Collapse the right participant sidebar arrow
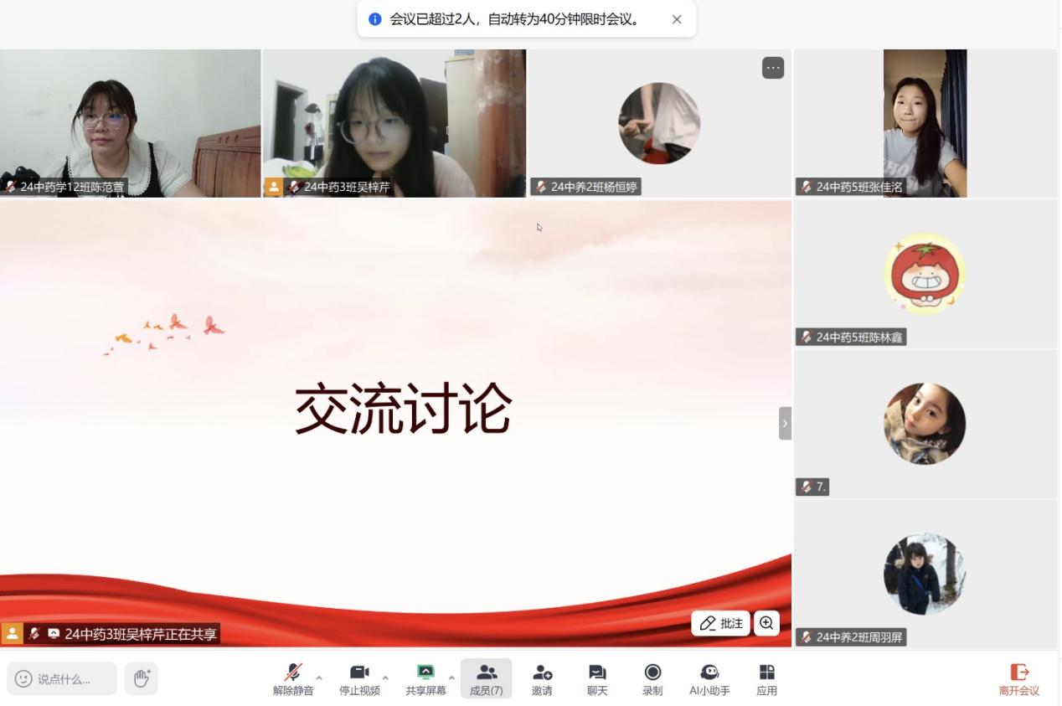The height and width of the screenshot is (706, 1062). coord(785,423)
